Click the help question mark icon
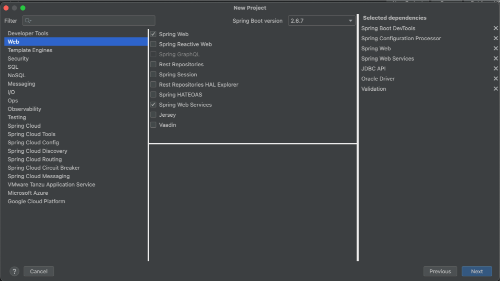The image size is (500, 281). tap(15, 271)
